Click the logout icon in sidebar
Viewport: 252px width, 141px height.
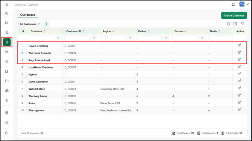coord(7,133)
